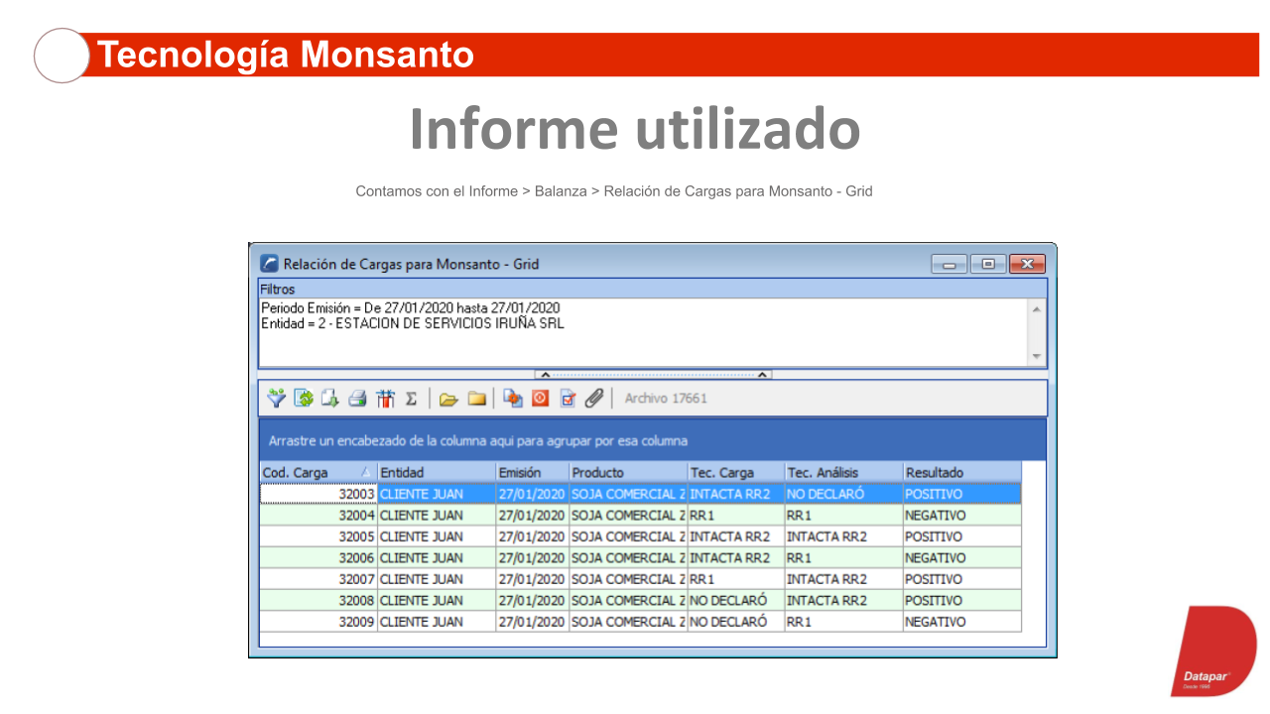Select the row with Cod. Carga 32003
The width and height of the screenshot is (1270, 714).
pos(640,494)
